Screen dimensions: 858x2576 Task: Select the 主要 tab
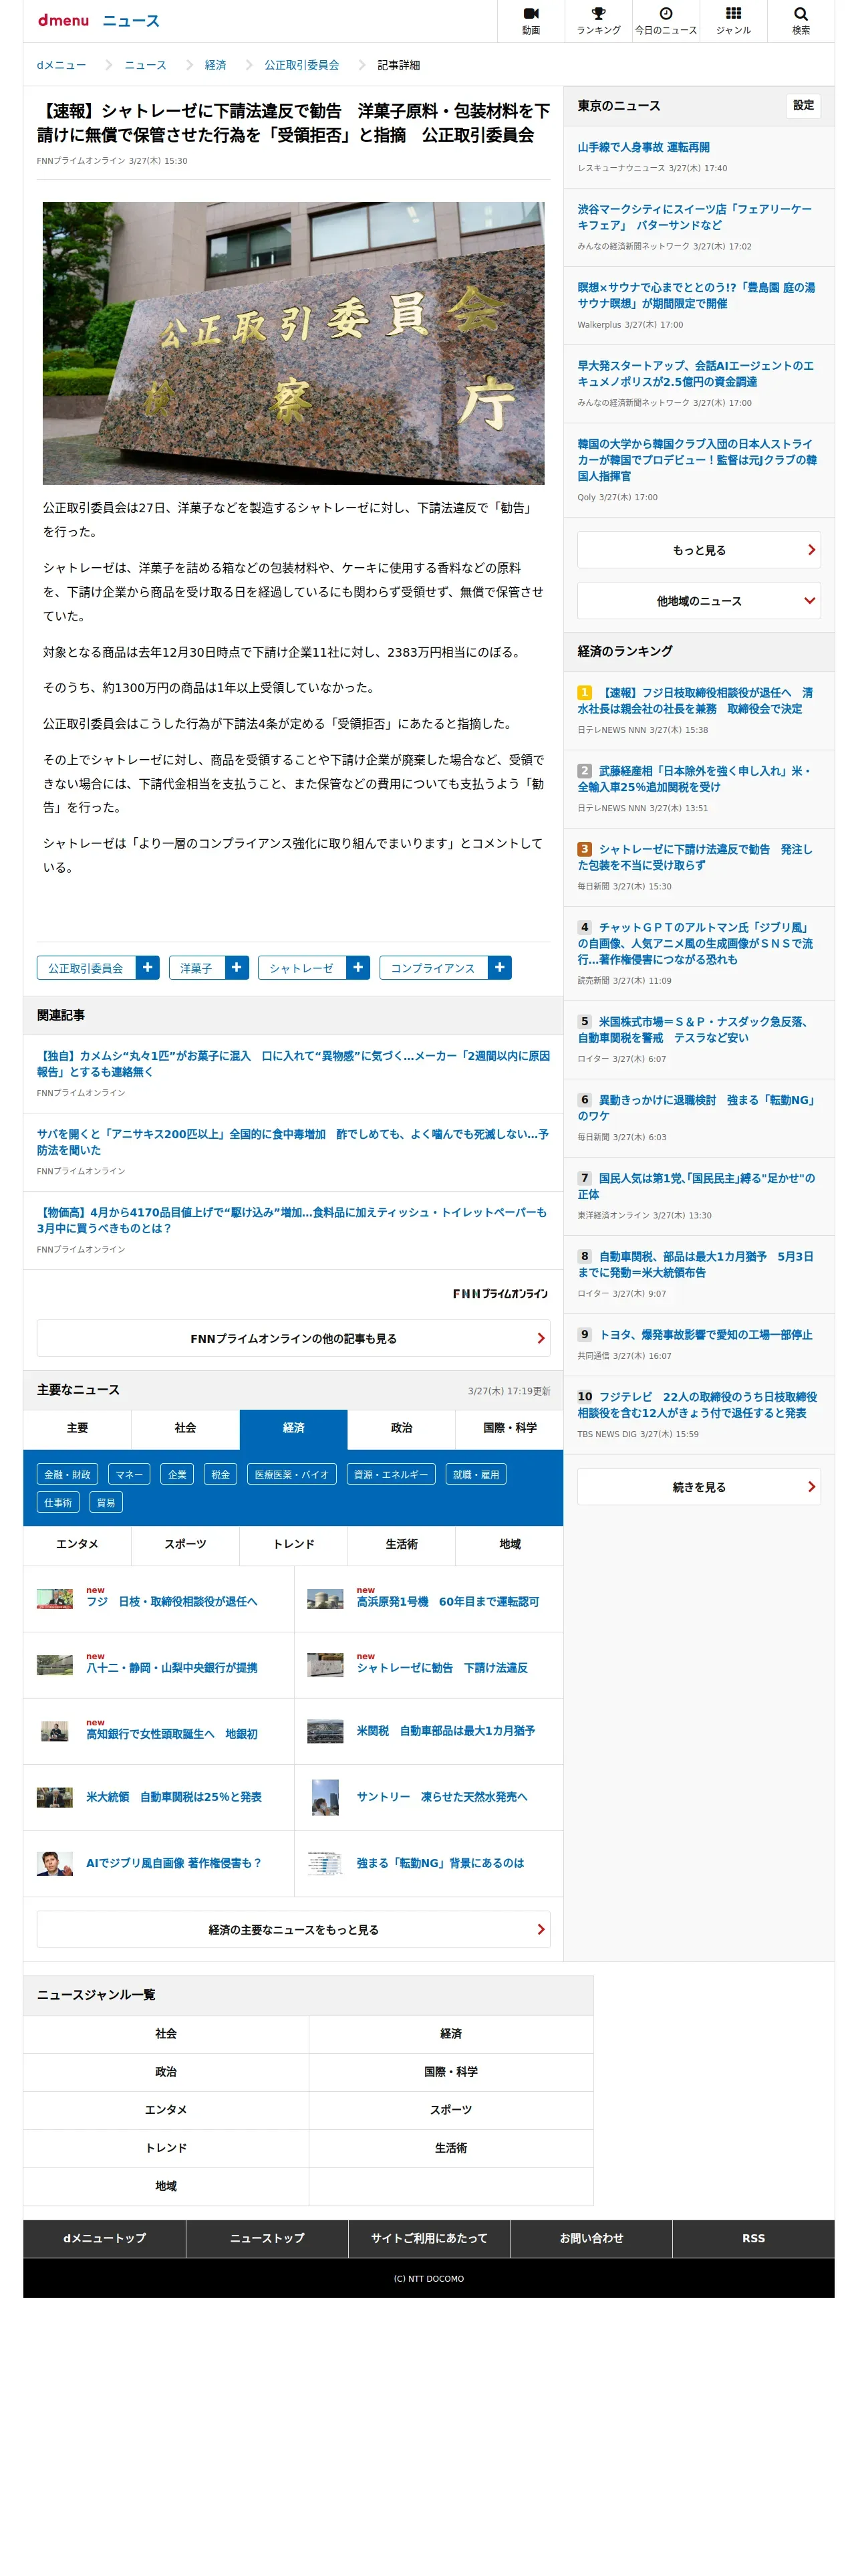(77, 1428)
